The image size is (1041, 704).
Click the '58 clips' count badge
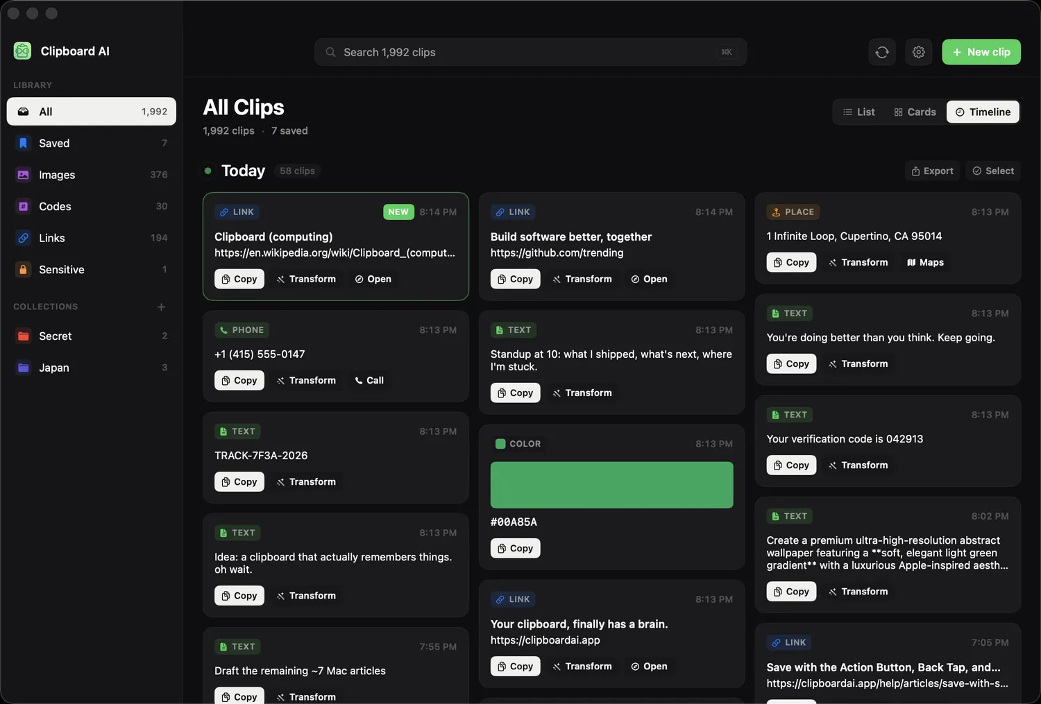[x=297, y=171]
